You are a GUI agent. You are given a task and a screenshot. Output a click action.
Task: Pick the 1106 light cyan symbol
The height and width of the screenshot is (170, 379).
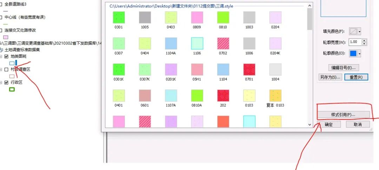pos(197,43)
